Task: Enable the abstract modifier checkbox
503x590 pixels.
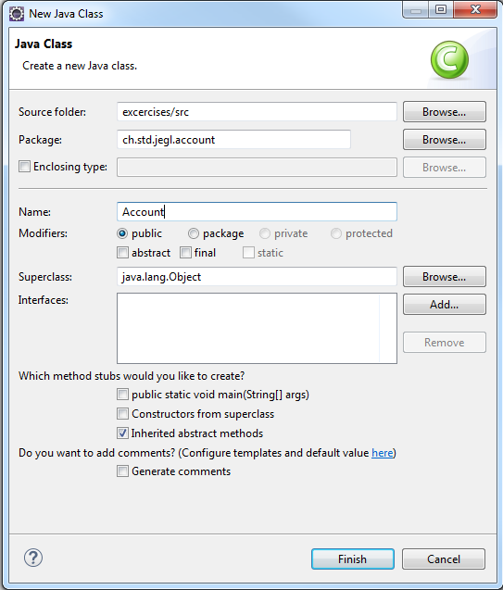Action: coord(122,253)
